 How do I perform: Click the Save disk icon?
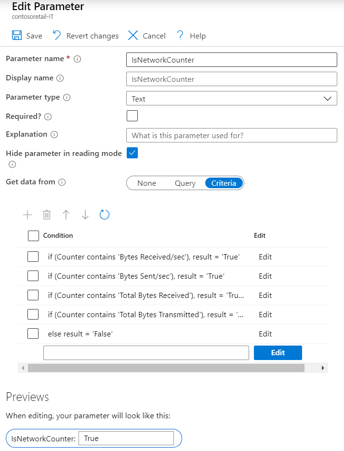tap(16, 36)
